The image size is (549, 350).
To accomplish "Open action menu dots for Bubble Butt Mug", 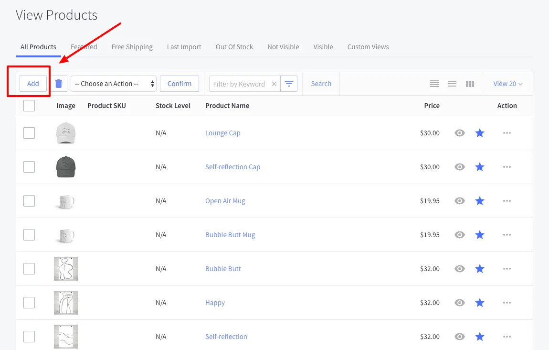I will click(x=507, y=235).
